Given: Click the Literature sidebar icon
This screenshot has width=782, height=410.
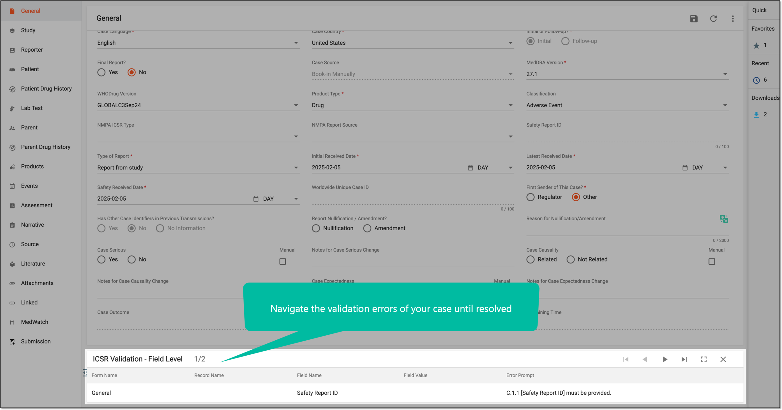Looking at the screenshot, I should 12,264.
